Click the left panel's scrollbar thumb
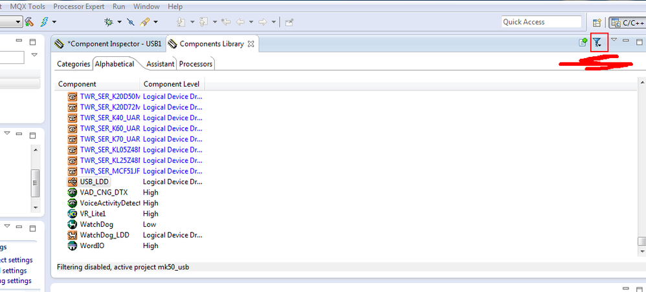This screenshot has width=646, height=292. tap(36, 184)
